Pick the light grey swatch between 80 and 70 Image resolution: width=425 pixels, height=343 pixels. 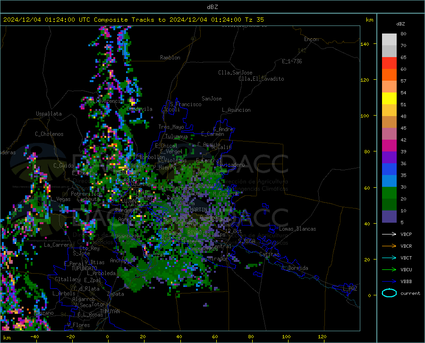(389, 40)
